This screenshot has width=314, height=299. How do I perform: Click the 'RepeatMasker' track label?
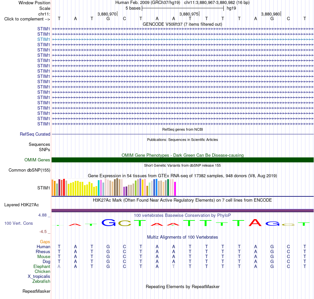36,291
